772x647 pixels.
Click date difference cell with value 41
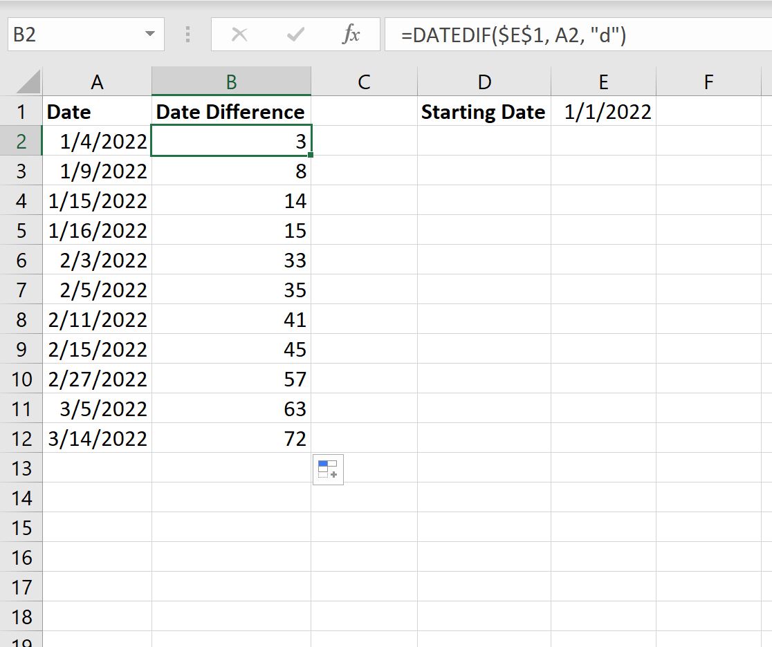coord(232,319)
